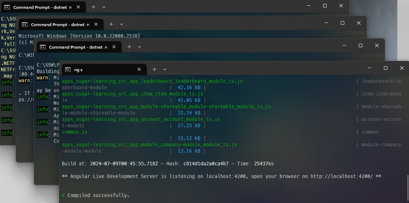This screenshot has height=203, width=409.
Task: Expand the profile dropdown in the backmost terminal window
Action: [104, 7]
